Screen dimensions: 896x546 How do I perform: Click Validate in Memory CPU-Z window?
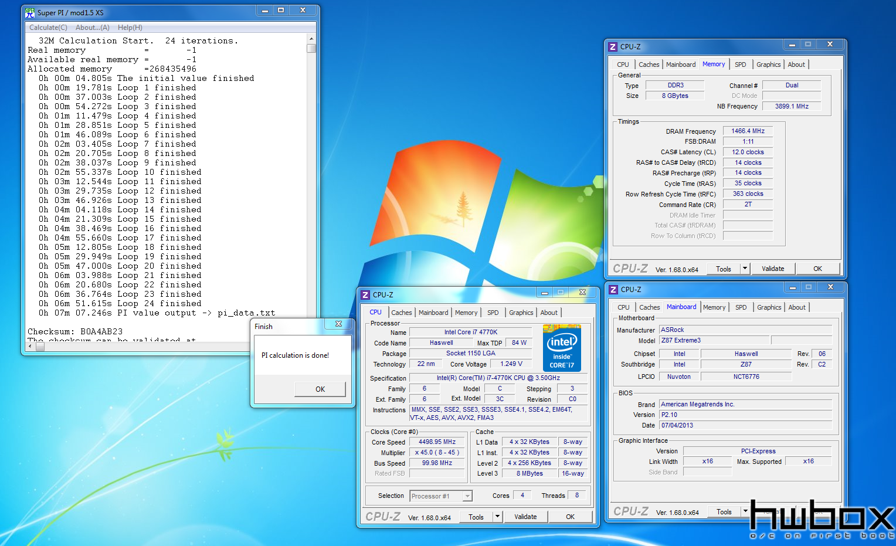click(773, 269)
